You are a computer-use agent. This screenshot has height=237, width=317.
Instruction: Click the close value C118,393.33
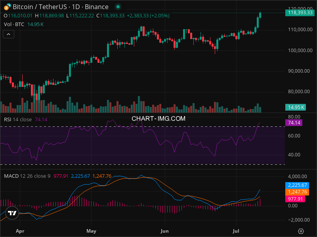coord(111,16)
